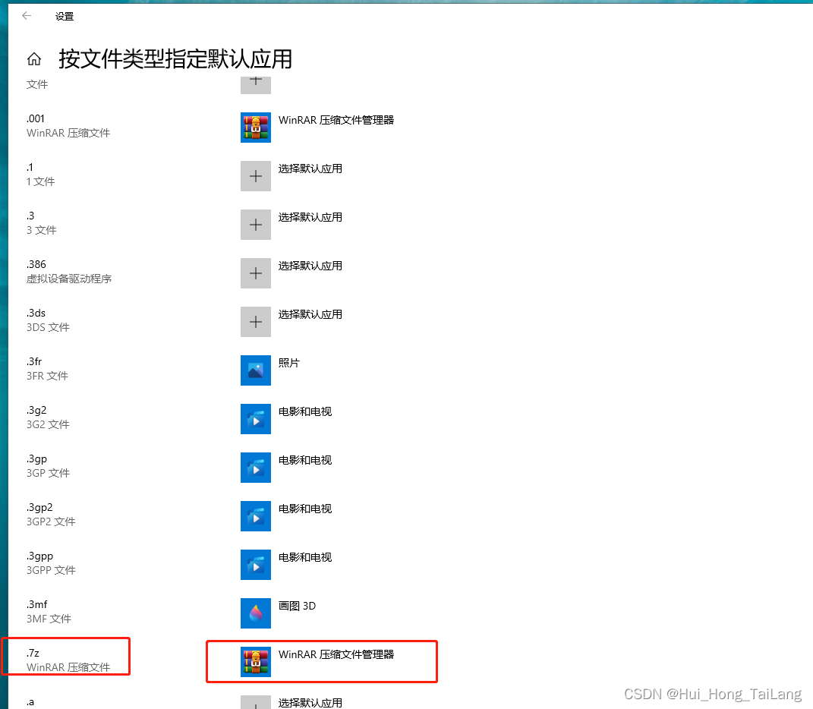Open the Movies & TV icon for .3g2
The image size is (813, 709).
click(256, 419)
